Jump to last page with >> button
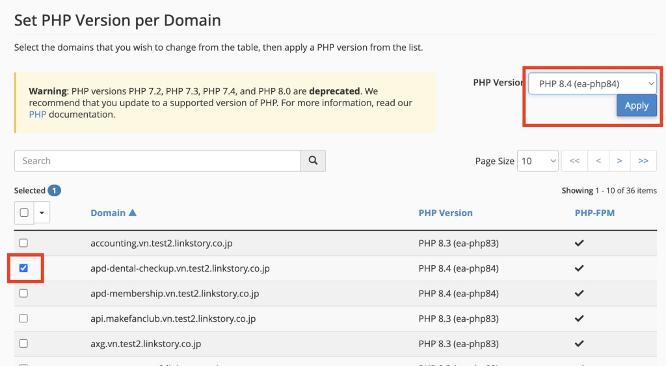666x366 pixels. pos(643,161)
